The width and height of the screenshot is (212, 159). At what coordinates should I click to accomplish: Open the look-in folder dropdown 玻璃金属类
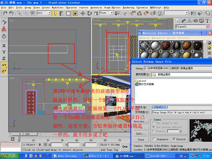[181, 74]
